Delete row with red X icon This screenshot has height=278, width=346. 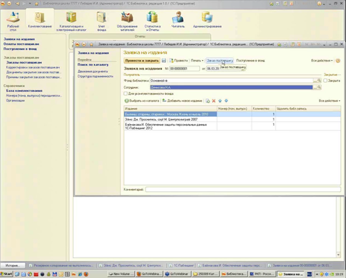(214, 101)
